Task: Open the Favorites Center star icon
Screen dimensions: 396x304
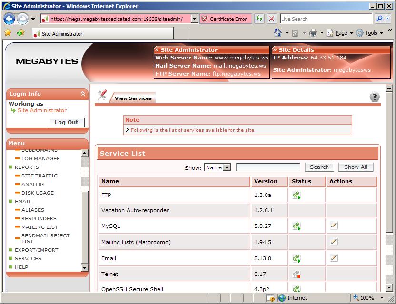Action: (8, 33)
